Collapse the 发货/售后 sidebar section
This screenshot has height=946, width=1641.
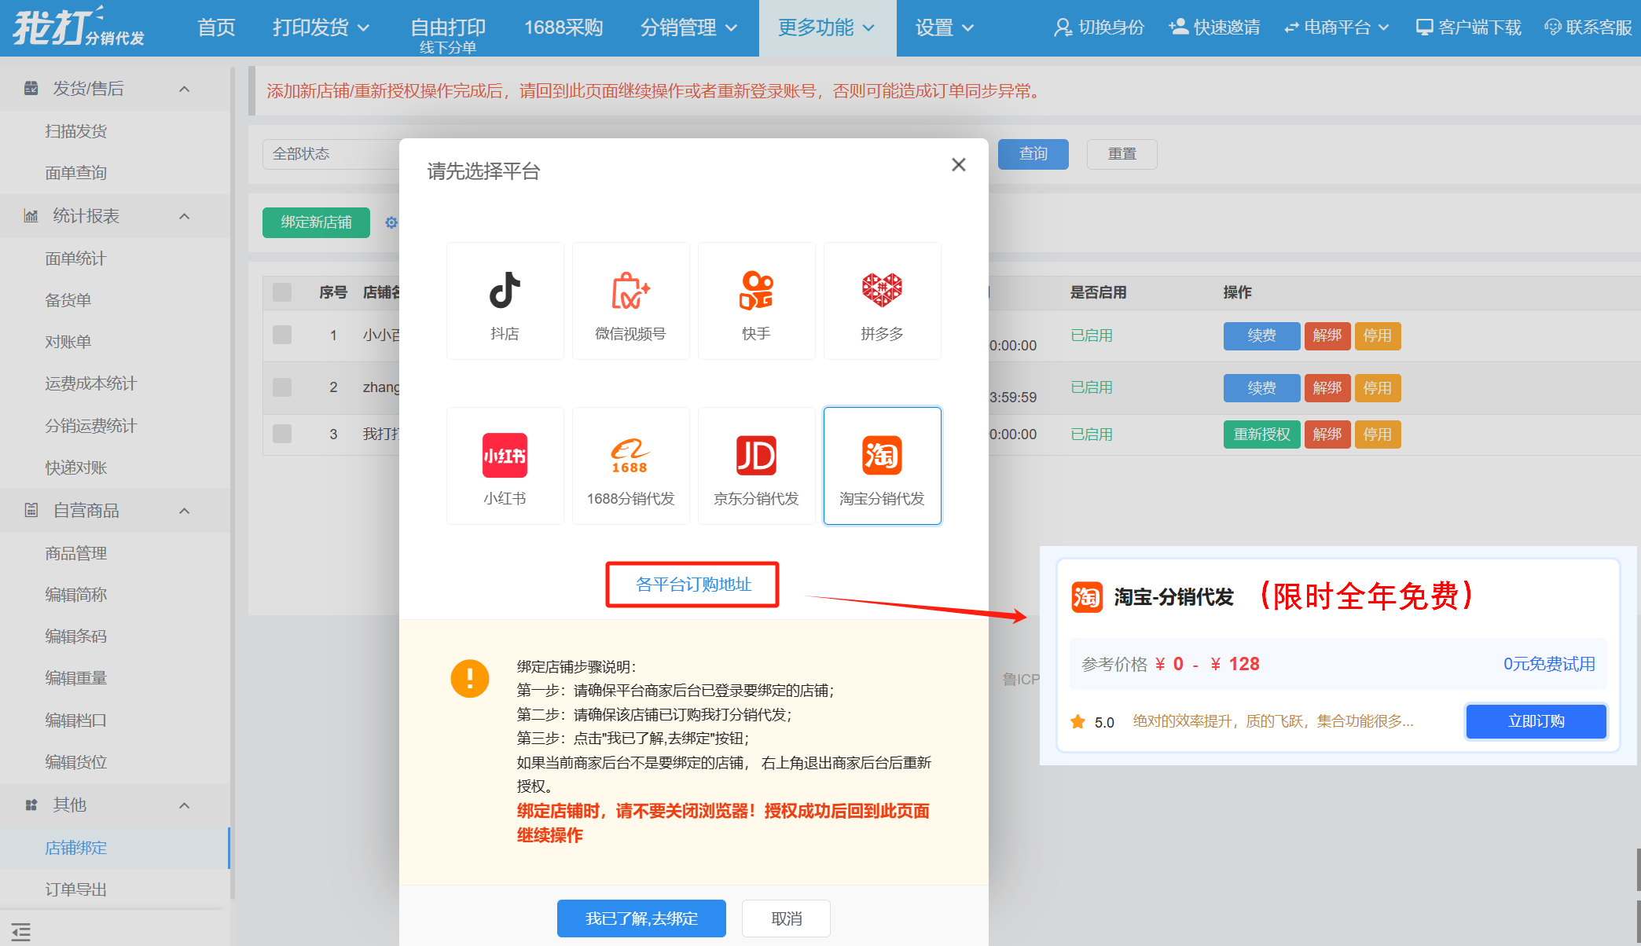click(185, 89)
